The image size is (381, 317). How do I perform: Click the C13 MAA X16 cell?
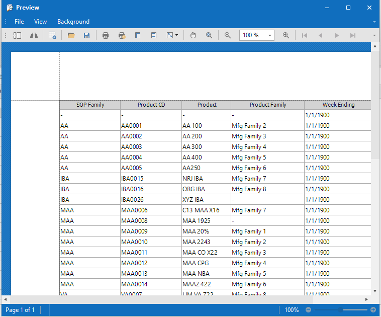click(206, 210)
